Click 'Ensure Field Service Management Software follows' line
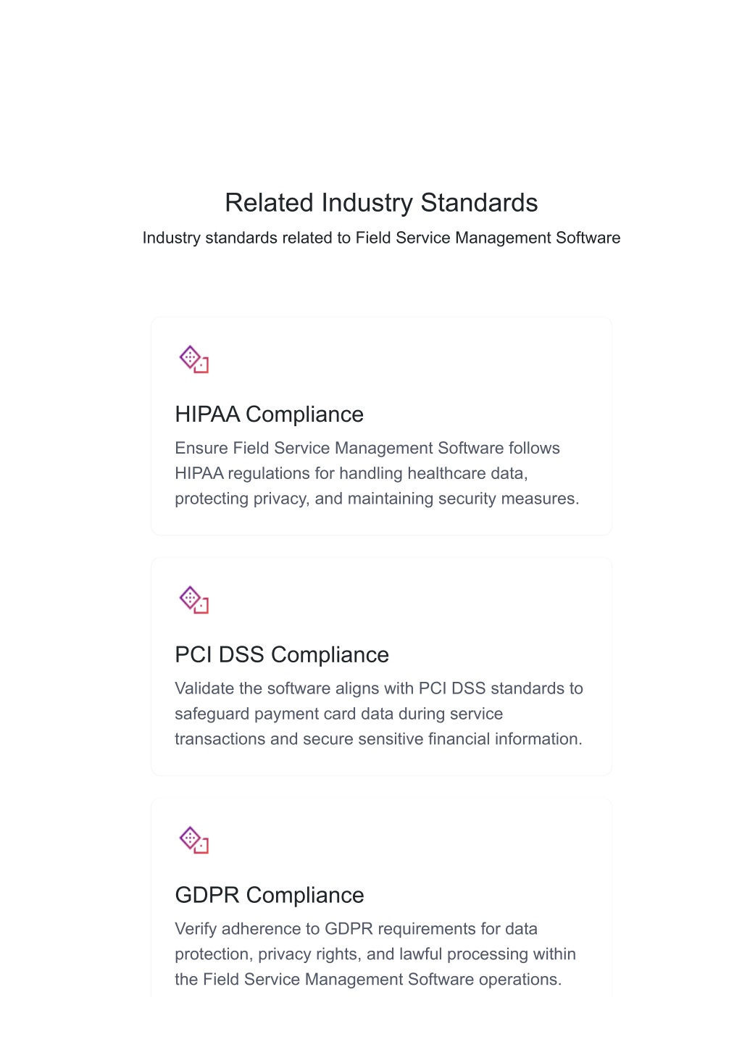This screenshot has height=1050, width=742. [x=367, y=448]
